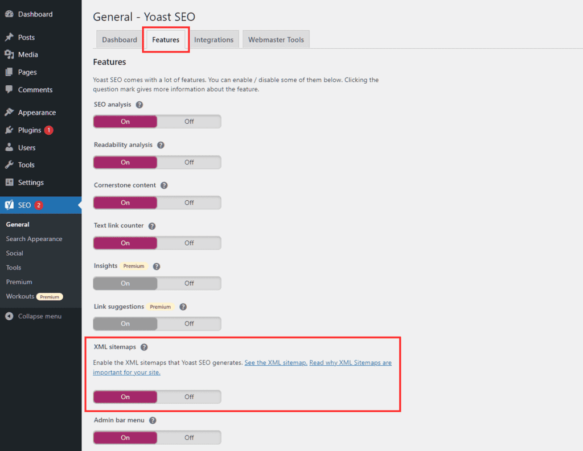Screen dimensions: 583x451
Task: Click the Dashboard gauge icon in sidebar
Action: (x=9, y=14)
